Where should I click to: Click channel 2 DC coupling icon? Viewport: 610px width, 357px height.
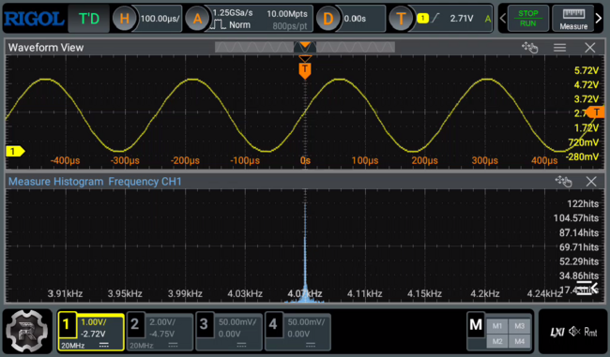tap(173, 345)
